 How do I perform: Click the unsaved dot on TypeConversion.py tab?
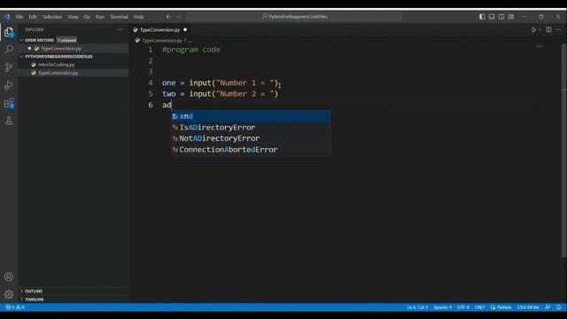(185, 29)
